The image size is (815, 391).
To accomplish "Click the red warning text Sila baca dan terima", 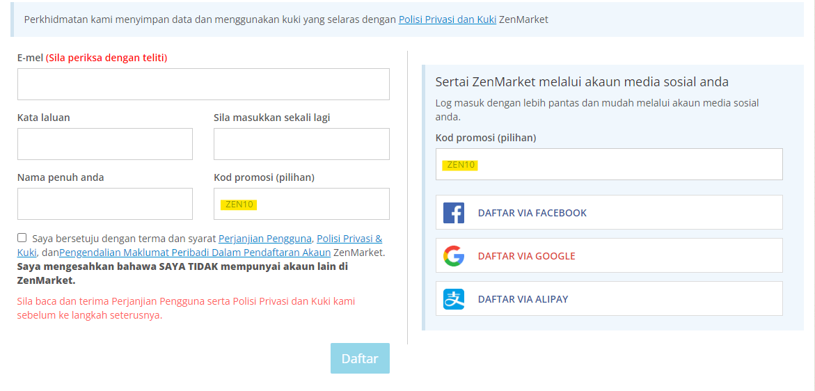I will coord(186,308).
